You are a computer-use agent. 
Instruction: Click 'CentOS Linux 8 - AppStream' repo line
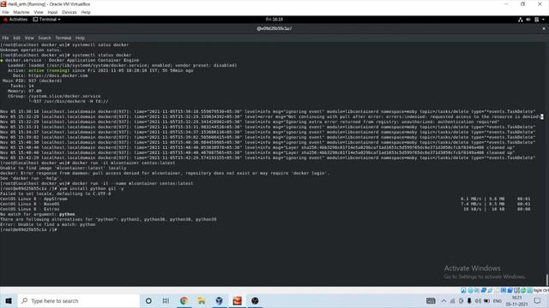[x=34, y=198]
